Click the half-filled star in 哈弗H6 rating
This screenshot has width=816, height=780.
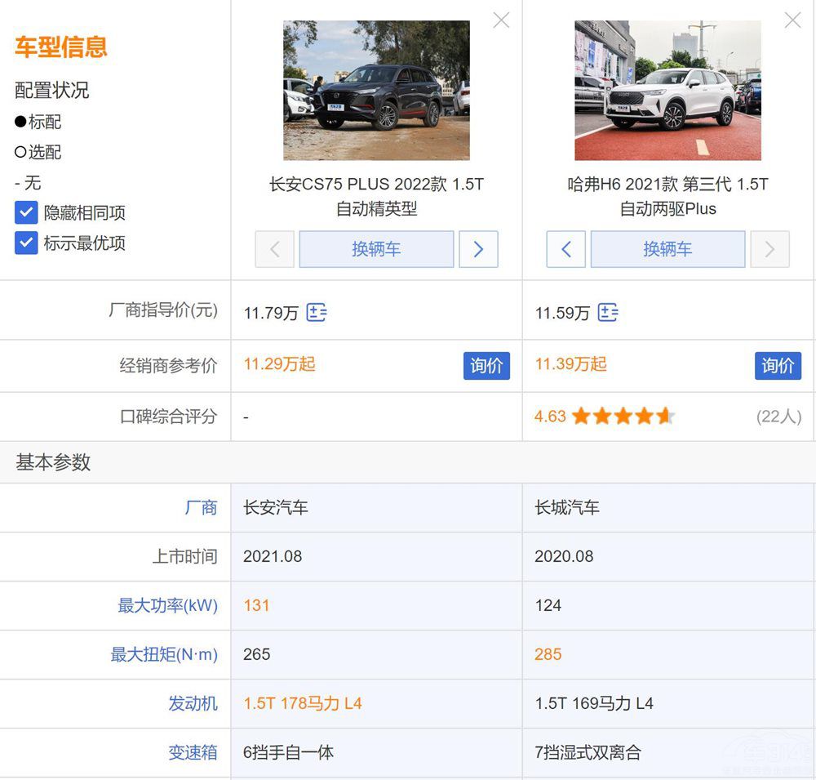(x=667, y=417)
